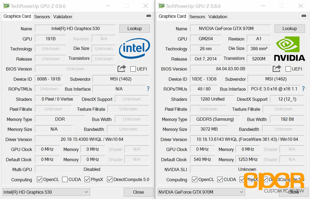The image size is (310, 199).
Task: Click the NVIDIA Name field
Action: [230, 29]
